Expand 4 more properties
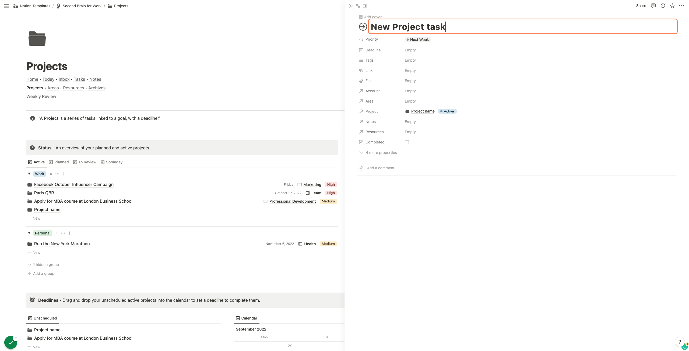The image size is (689, 351). [378, 153]
